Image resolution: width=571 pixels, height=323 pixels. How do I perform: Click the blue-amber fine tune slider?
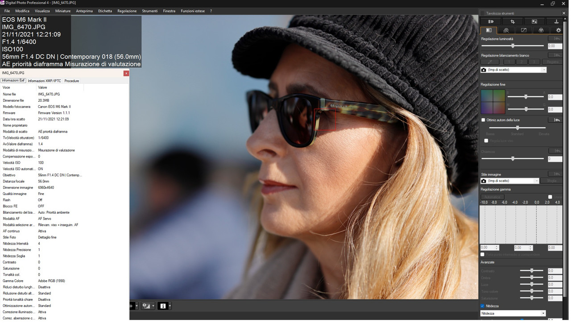(526, 96)
